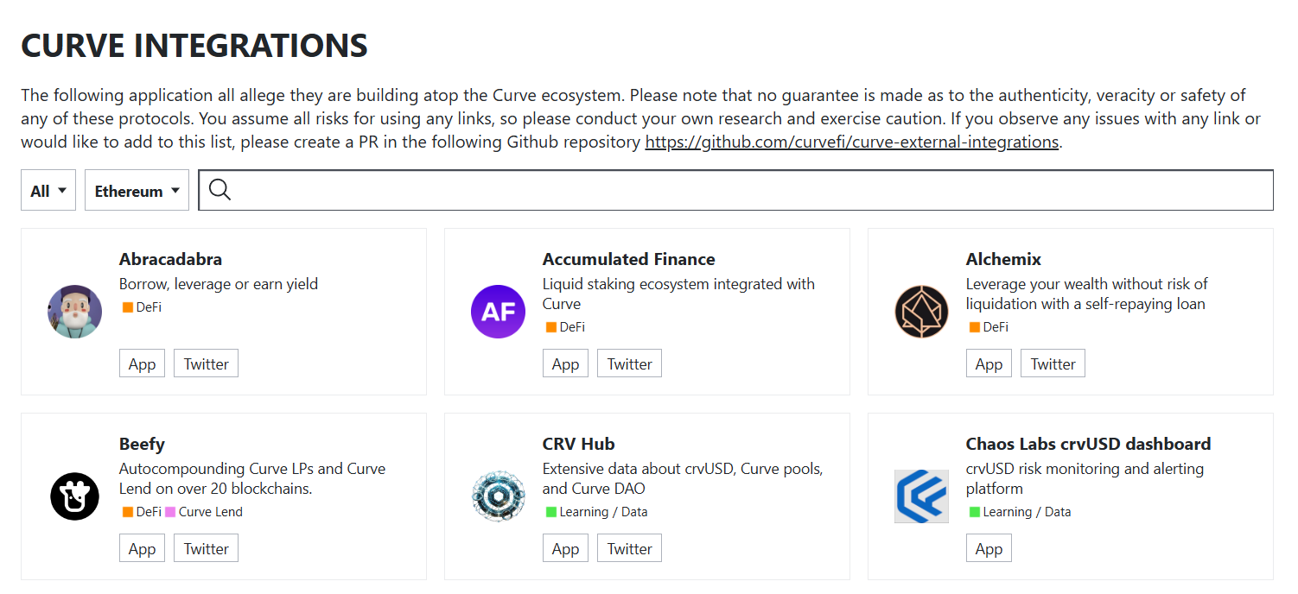Click the Accumulated Finance AF logo
Viewport: 1298px width, 594px height.
click(x=498, y=312)
